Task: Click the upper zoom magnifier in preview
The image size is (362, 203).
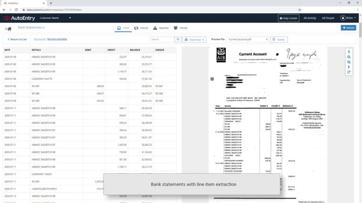Action: click(x=349, y=56)
